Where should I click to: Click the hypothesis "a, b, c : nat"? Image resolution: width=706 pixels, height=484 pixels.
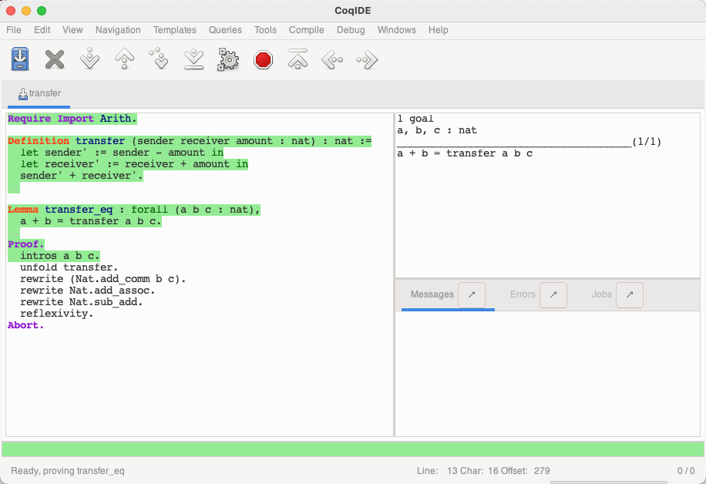(x=437, y=130)
